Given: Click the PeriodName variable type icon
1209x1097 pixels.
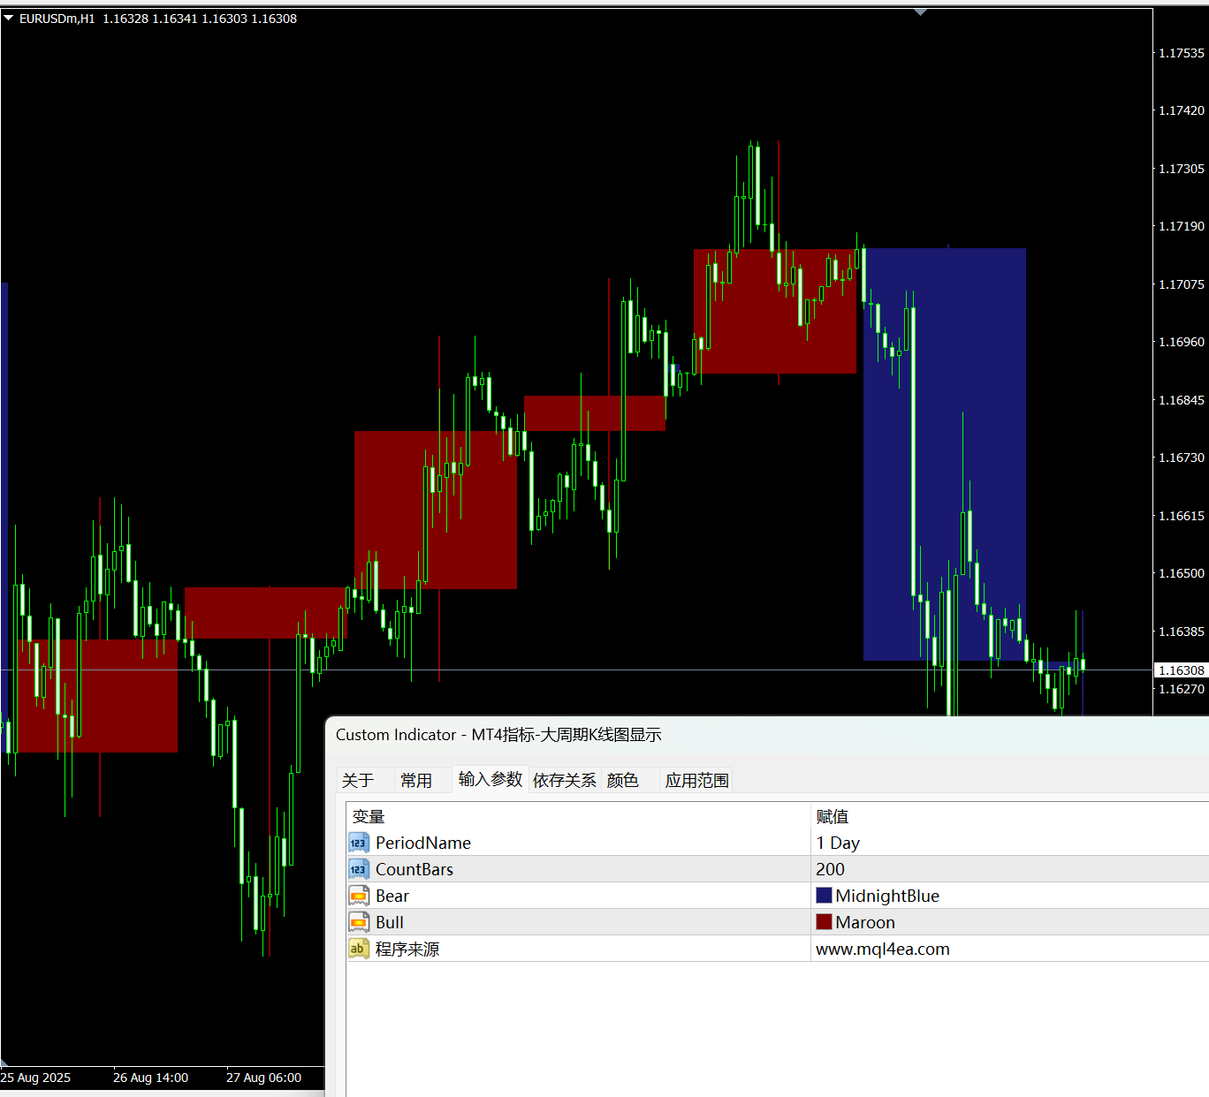Looking at the screenshot, I should coord(358,843).
